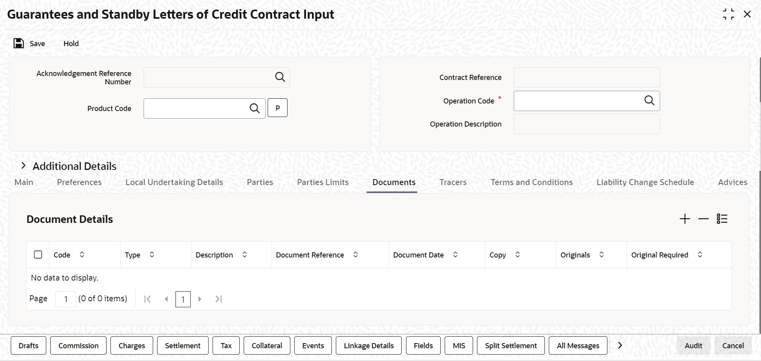Remove selected row from Document Details
This screenshot has width=761, height=361.
coord(704,219)
